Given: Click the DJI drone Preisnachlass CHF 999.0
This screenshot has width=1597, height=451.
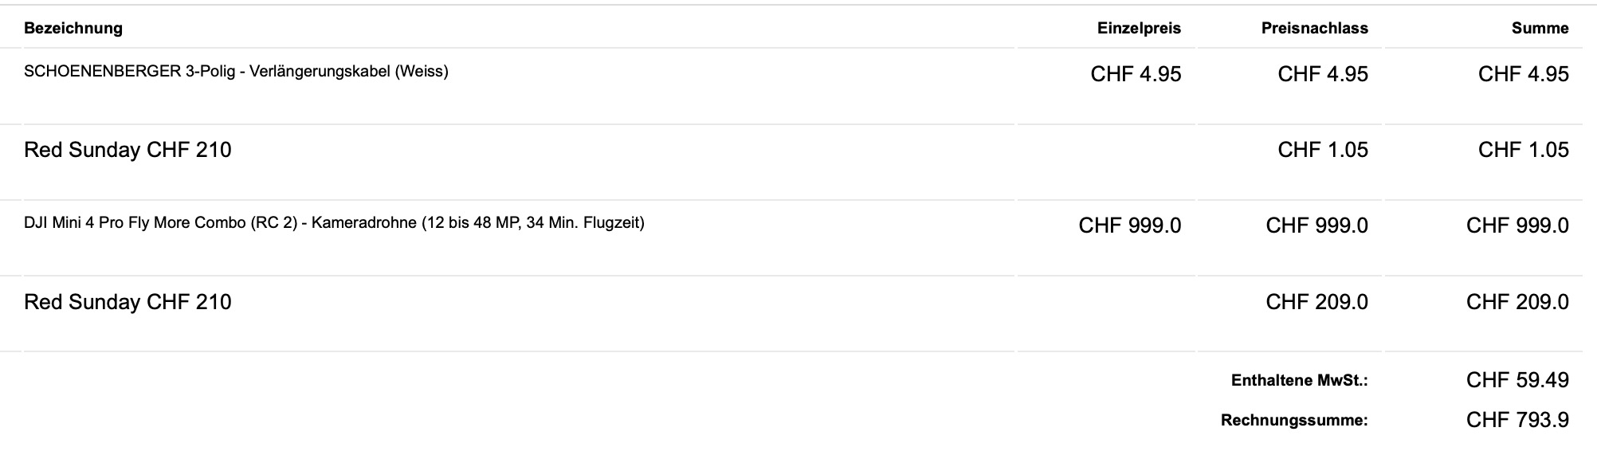Looking at the screenshot, I should pos(1316,225).
